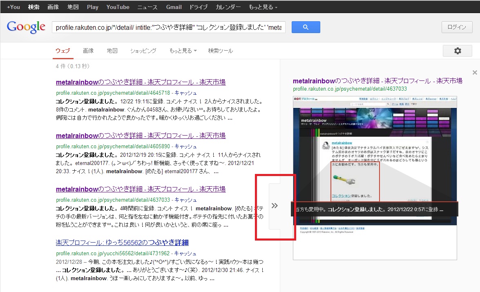
Task: Click the blue magnifier search button
Action: 306,27
